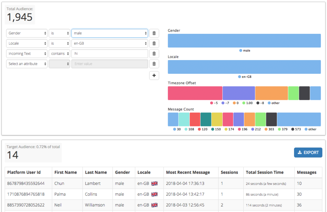
Task: Toggle the 1.00 timezone legend entry
Action: pyautogui.click(x=247, y=103)
